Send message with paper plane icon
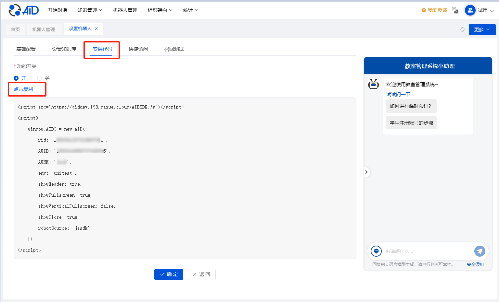Screen dimensions: 499x302 coord(480,251)
